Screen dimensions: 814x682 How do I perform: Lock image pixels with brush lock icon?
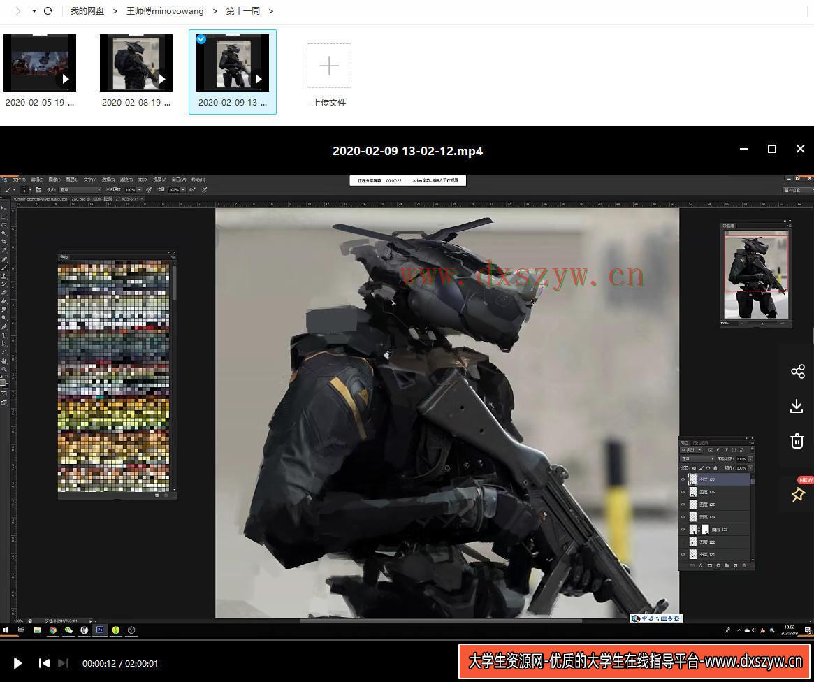pos(701,468)
